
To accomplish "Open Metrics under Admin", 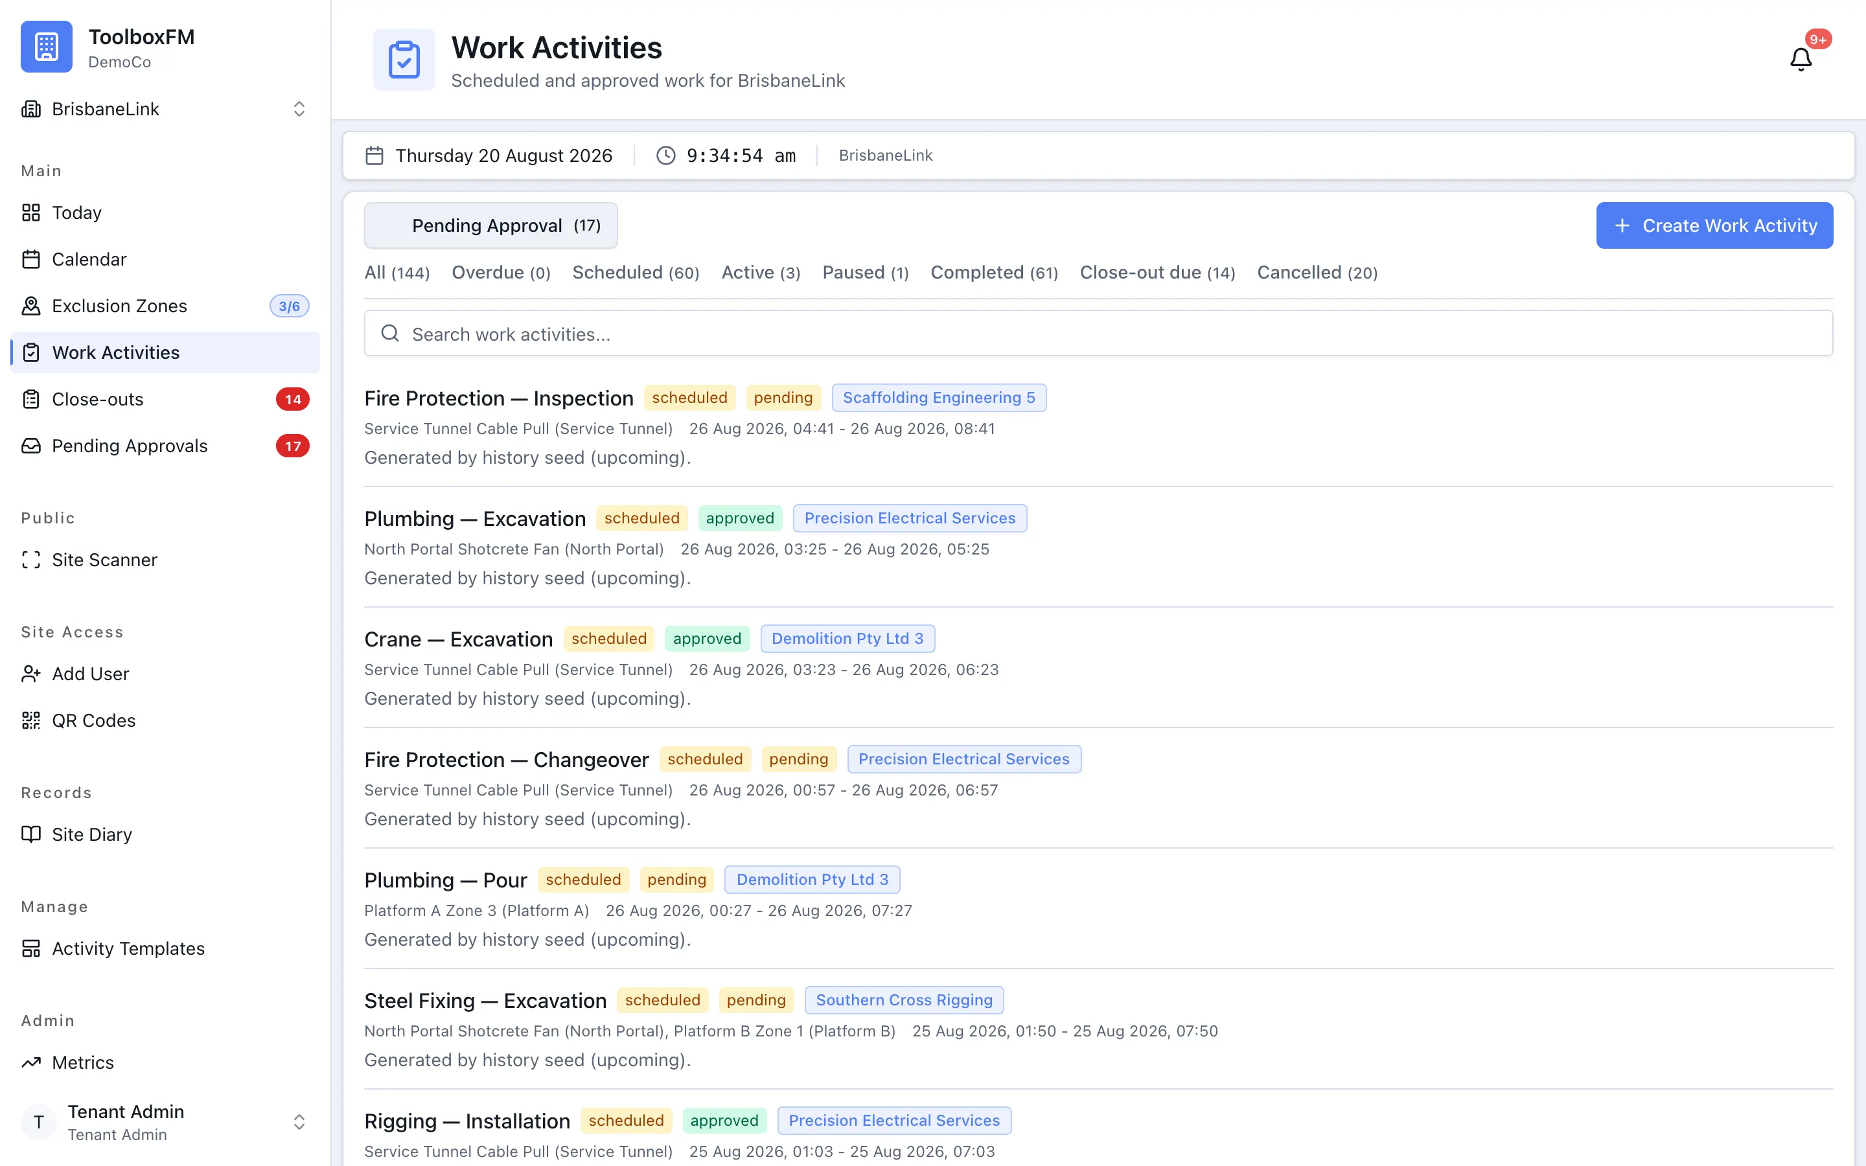I will [165, 1062].
